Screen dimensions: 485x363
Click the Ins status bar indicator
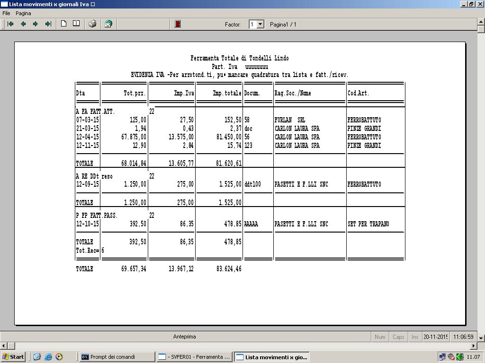(415, 337)
